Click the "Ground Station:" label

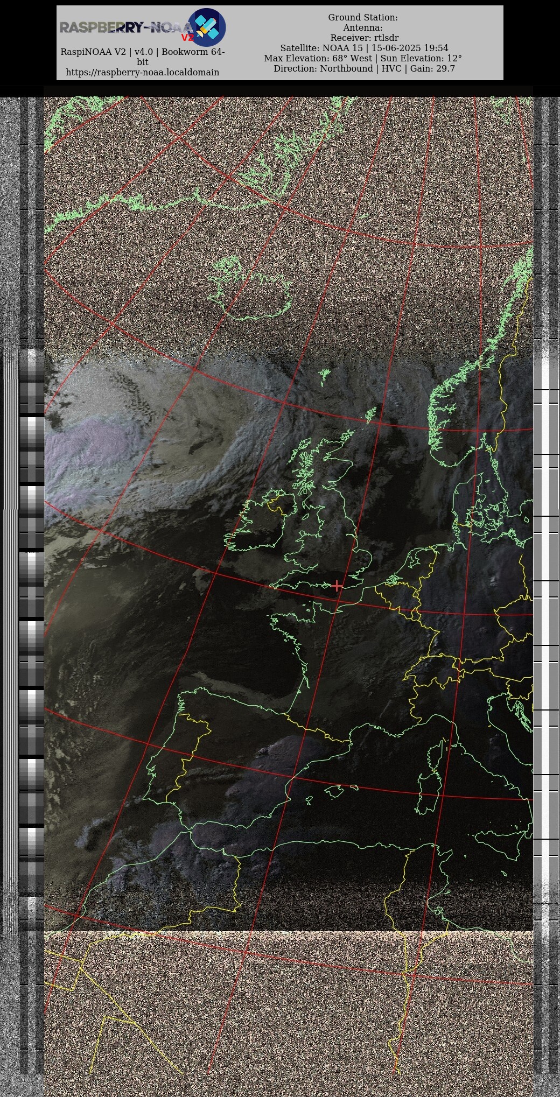tap(363, 18)
